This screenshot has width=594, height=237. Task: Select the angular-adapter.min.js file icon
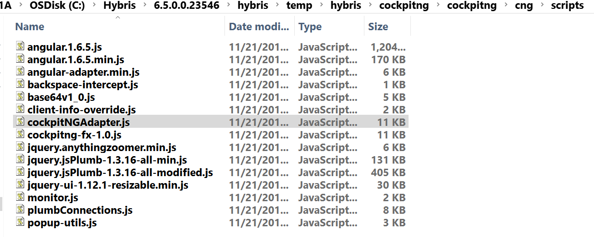pos(20,71)
